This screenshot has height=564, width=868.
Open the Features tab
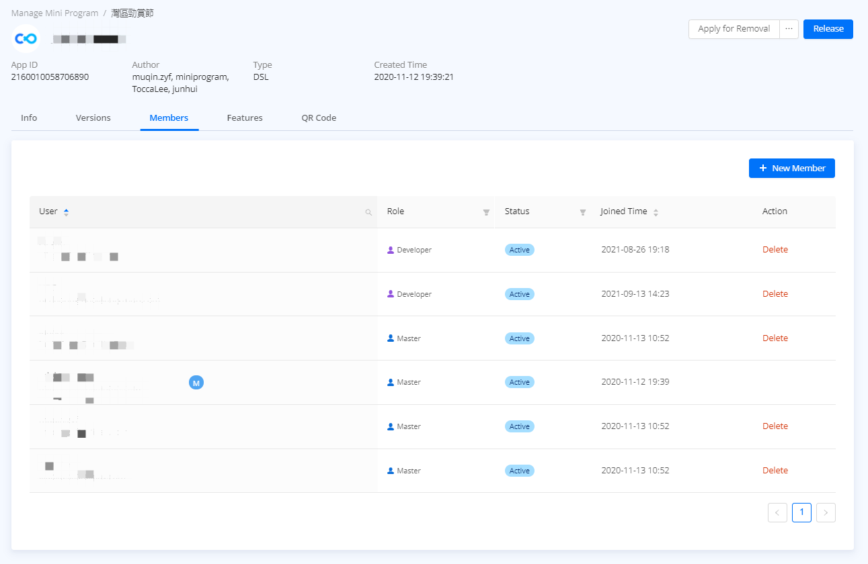245,118
